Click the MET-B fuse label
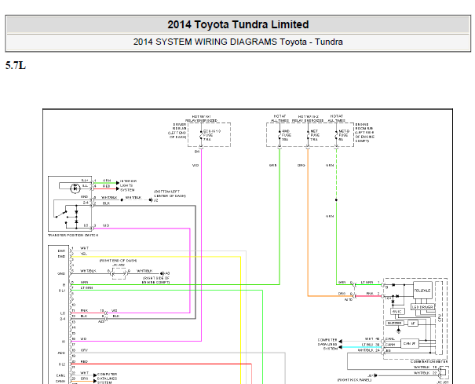 (x=344, y=136)
